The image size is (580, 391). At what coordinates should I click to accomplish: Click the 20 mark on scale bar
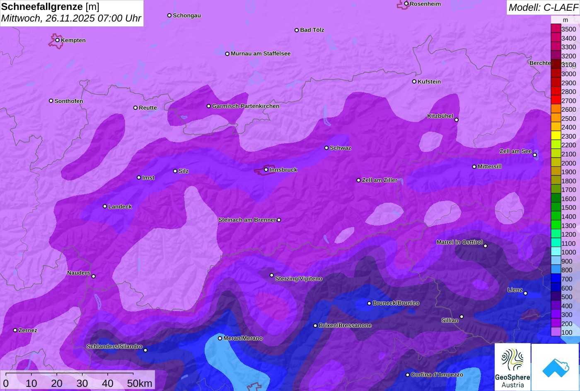[x=57, y=384]
